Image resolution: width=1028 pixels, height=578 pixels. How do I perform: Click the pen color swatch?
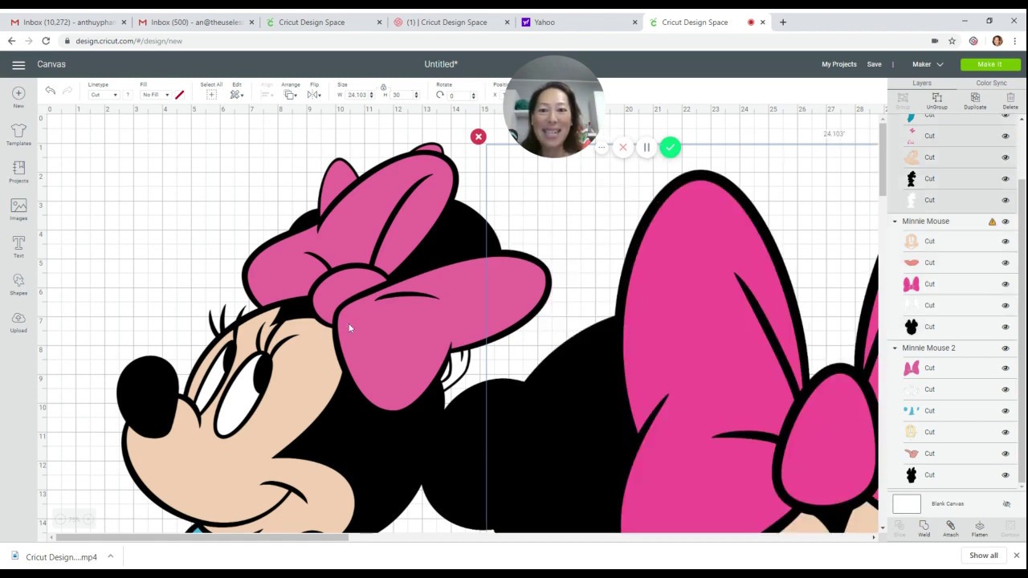pyautogui.click(x=179, y=95)
